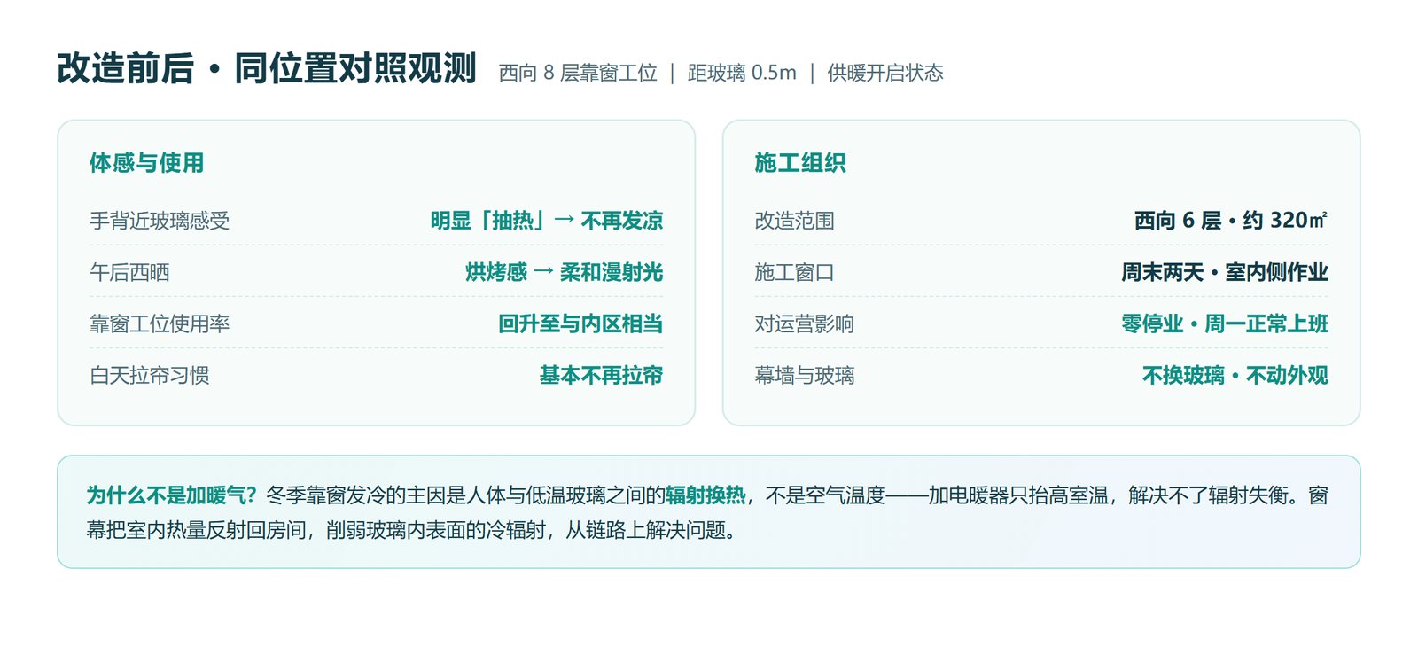Click the title 改造前后·同位置对照观测
Image resolution: width=1418 pixels, height=670 pixels.
267,69
